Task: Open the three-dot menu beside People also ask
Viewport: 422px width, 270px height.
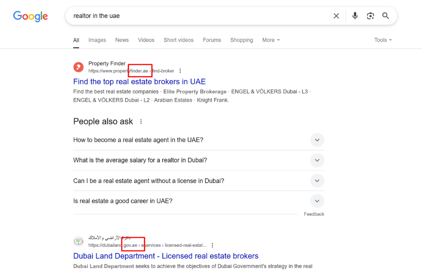Action: click(x=141, y=121)
